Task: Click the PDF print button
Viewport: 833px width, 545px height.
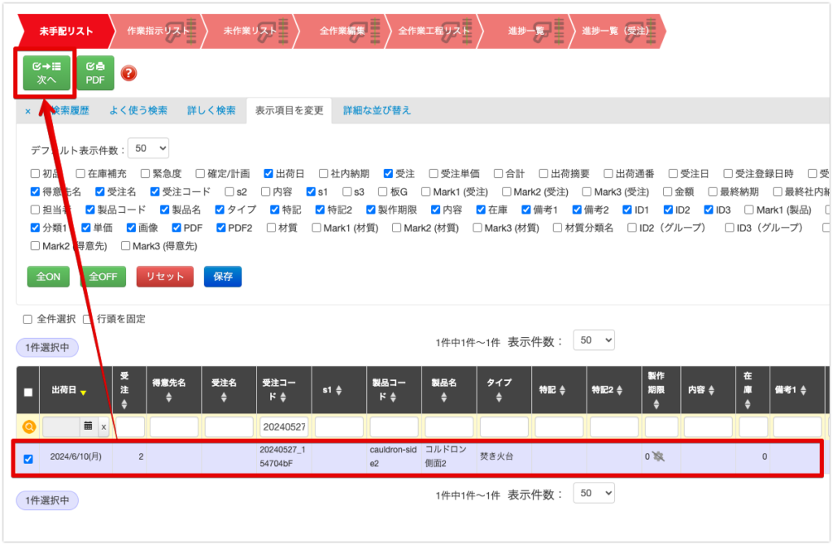Action: click(95, 73)
